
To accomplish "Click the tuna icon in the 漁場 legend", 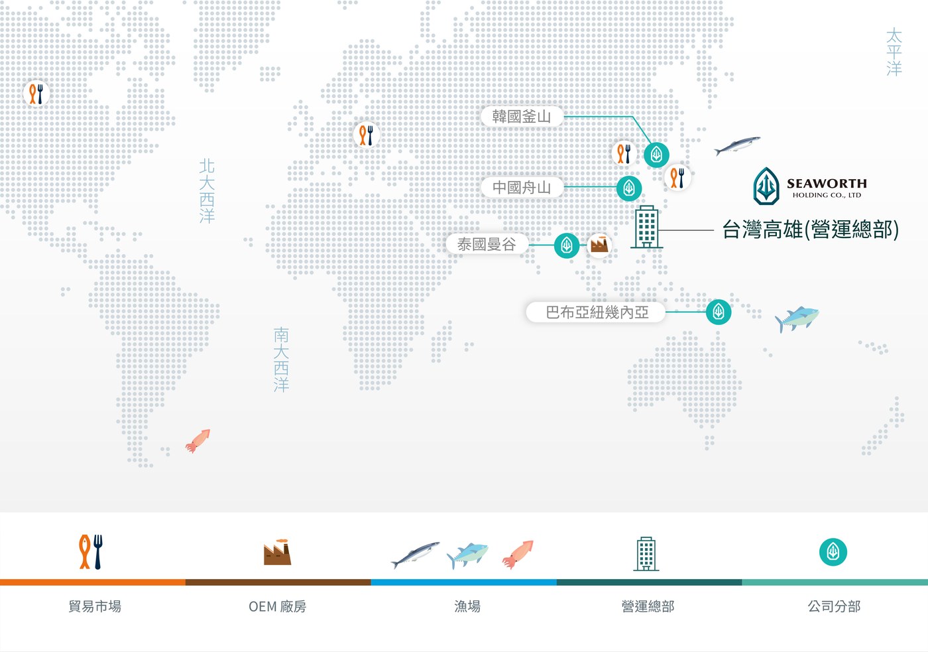I will [x=467, y=555].
